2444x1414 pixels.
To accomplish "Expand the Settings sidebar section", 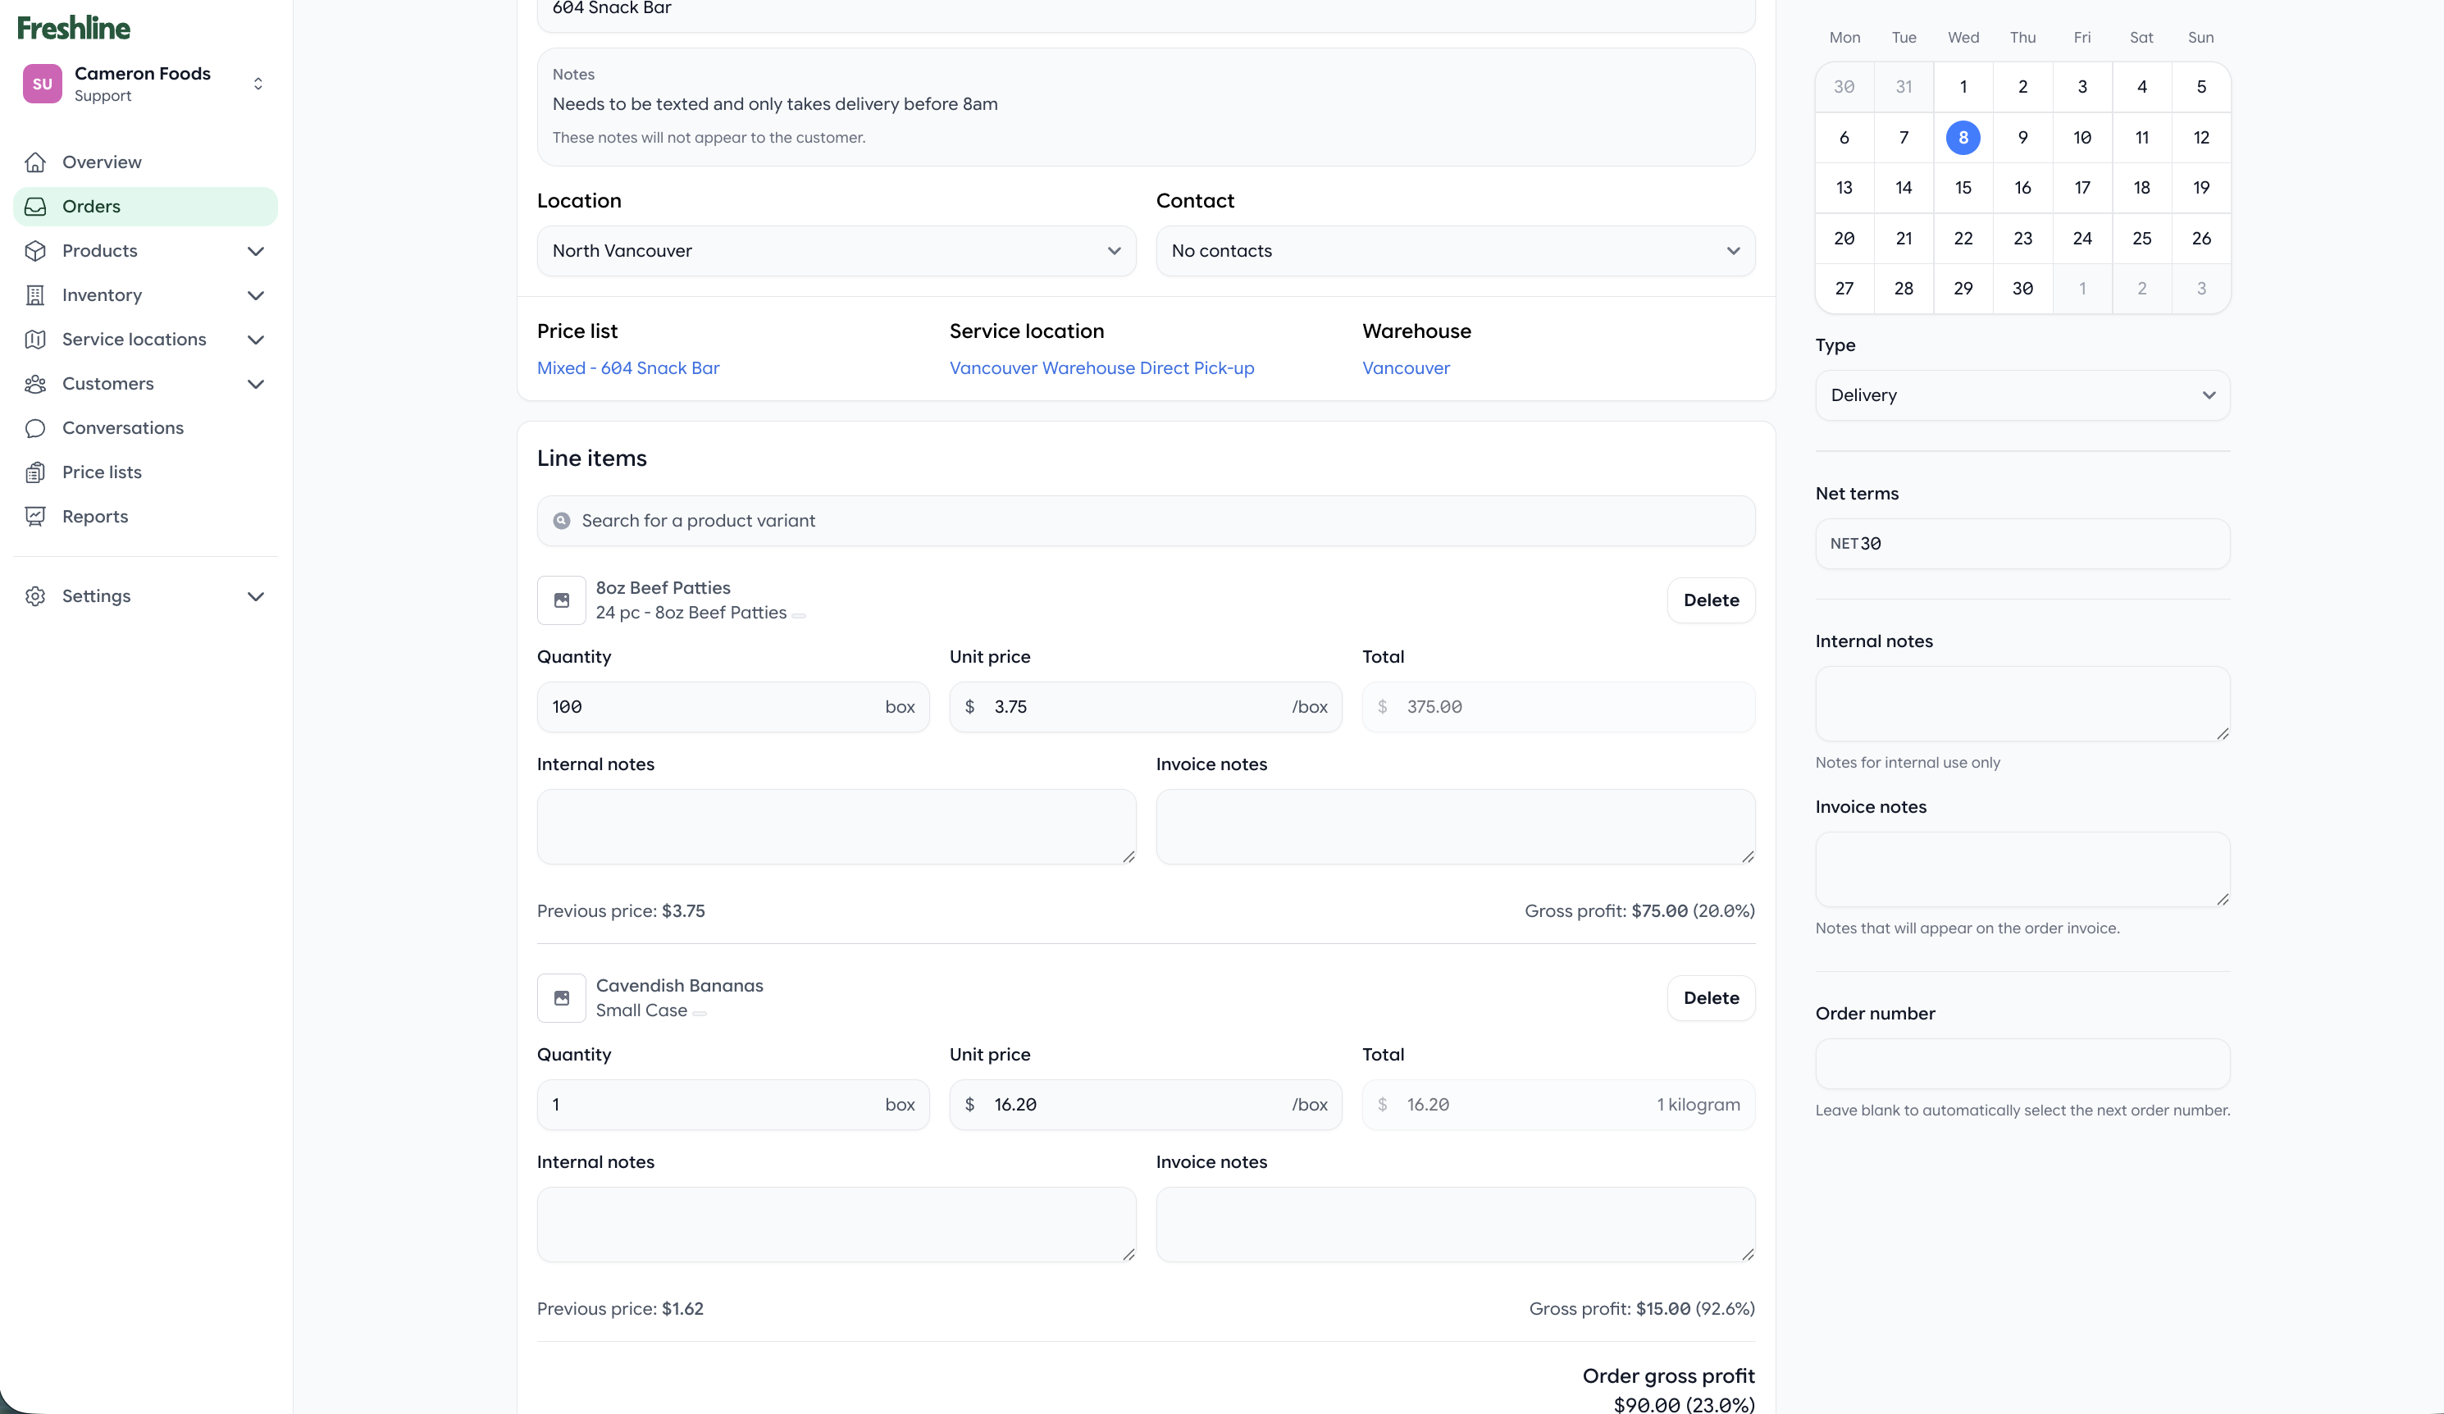I will (255, 596).
